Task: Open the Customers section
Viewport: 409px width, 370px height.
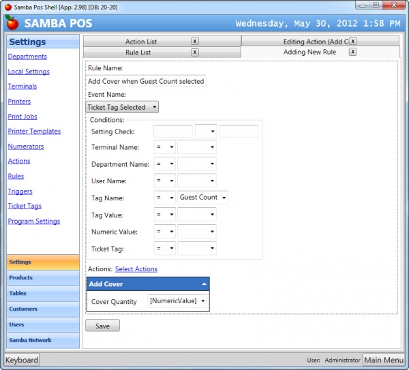Action: click(x=43, y=309)
